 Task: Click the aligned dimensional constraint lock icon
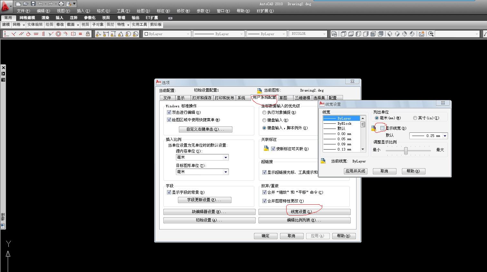point(98,34)
